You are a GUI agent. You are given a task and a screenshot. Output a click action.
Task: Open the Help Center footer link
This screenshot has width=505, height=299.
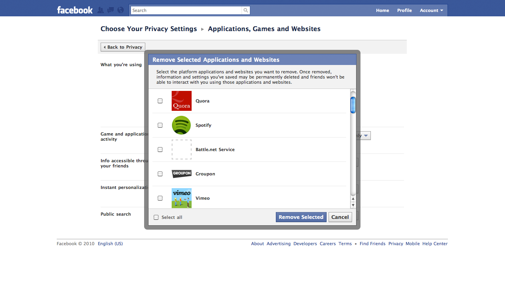coord(435,244)
